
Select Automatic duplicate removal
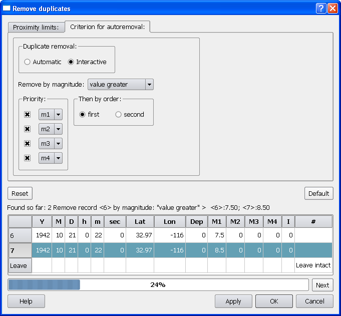[43, 62]
